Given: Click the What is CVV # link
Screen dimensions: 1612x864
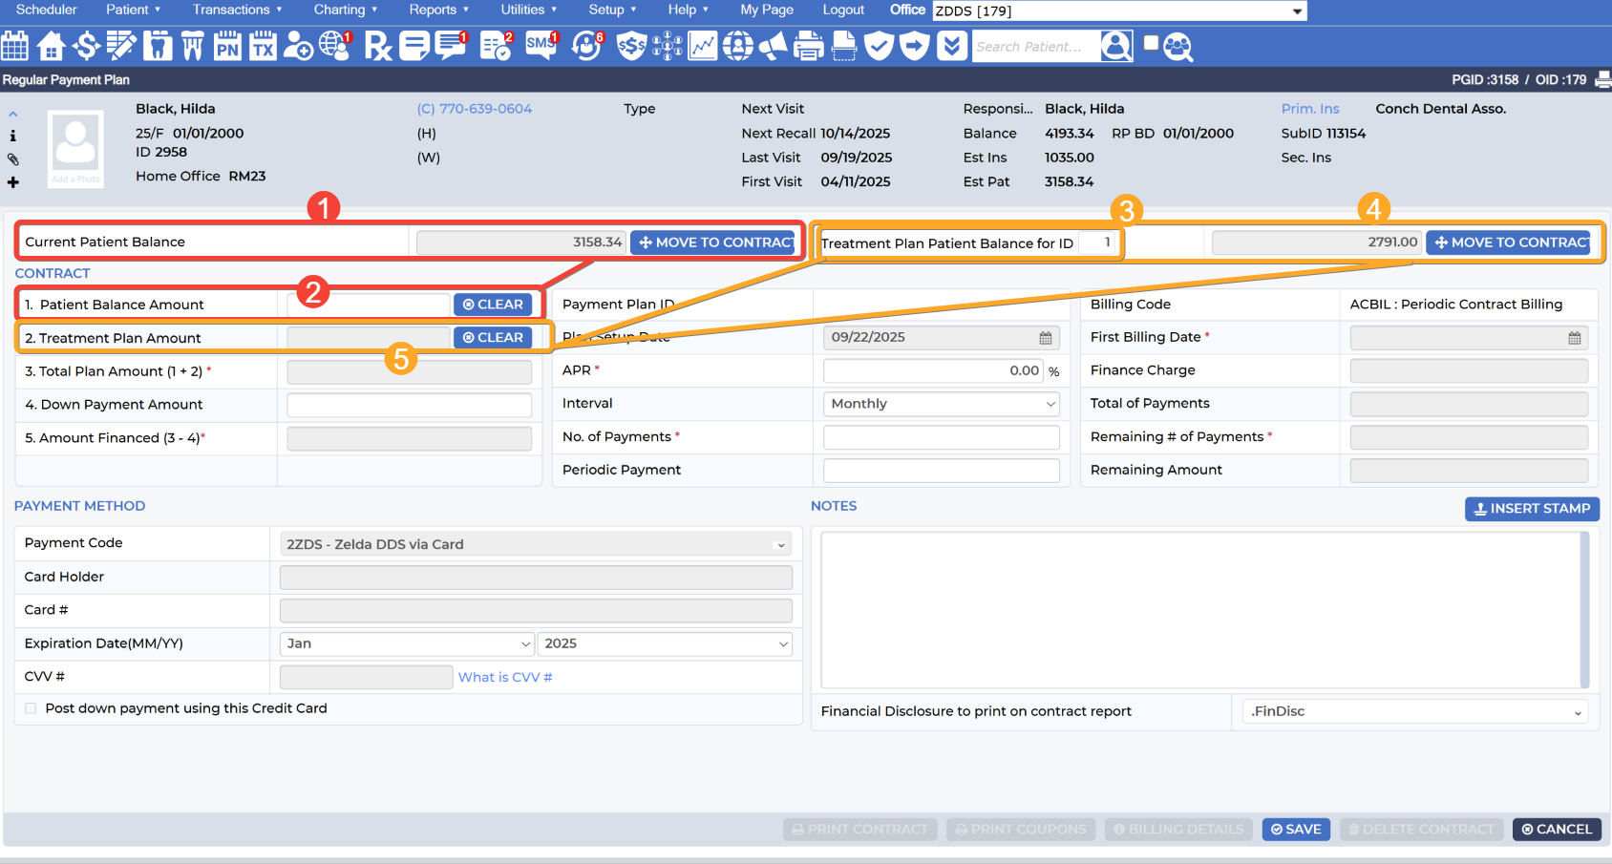Looking at the screenshot, I should 505,677.
